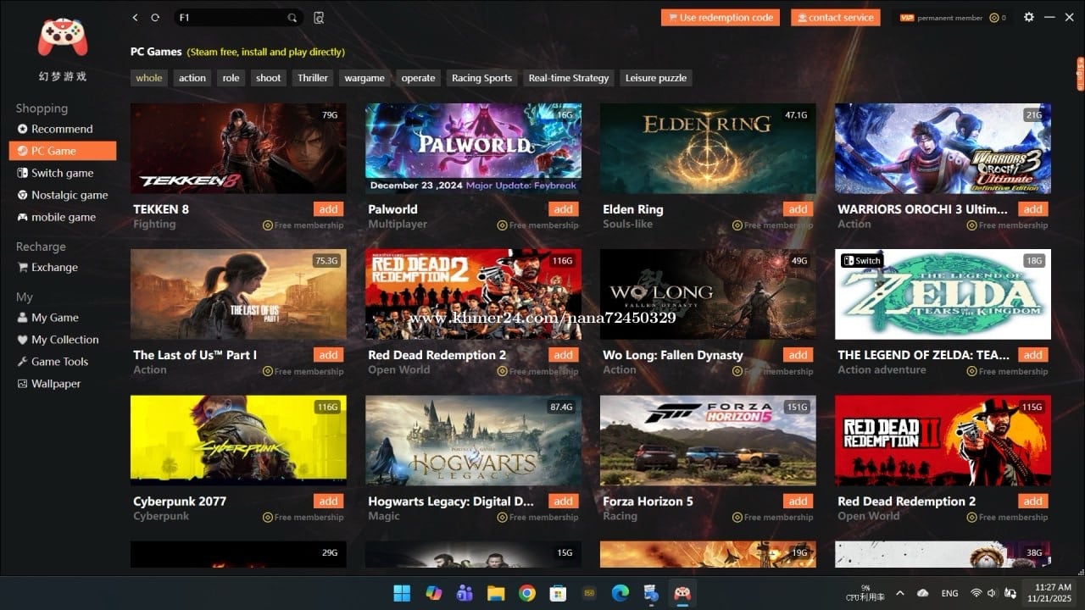Filter games by Thriller category
The width and height of the screenshot is (1085, 610).
(312, 78)
